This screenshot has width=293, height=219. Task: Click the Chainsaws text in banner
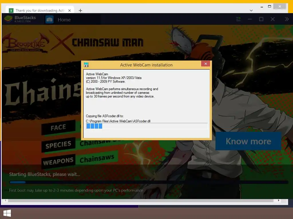(x=97, y=159)
